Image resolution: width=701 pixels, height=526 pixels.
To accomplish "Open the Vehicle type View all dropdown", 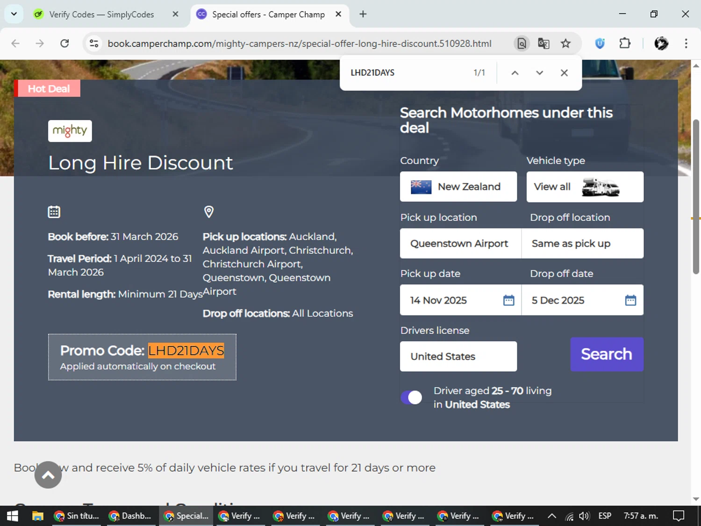I will tap(585, 187).
